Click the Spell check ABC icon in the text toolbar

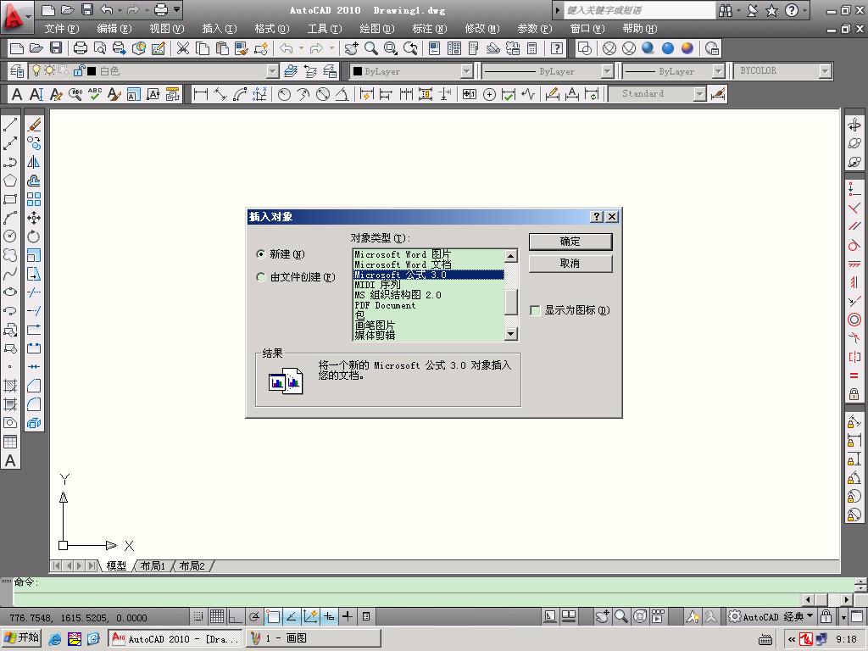coord(95,94)
